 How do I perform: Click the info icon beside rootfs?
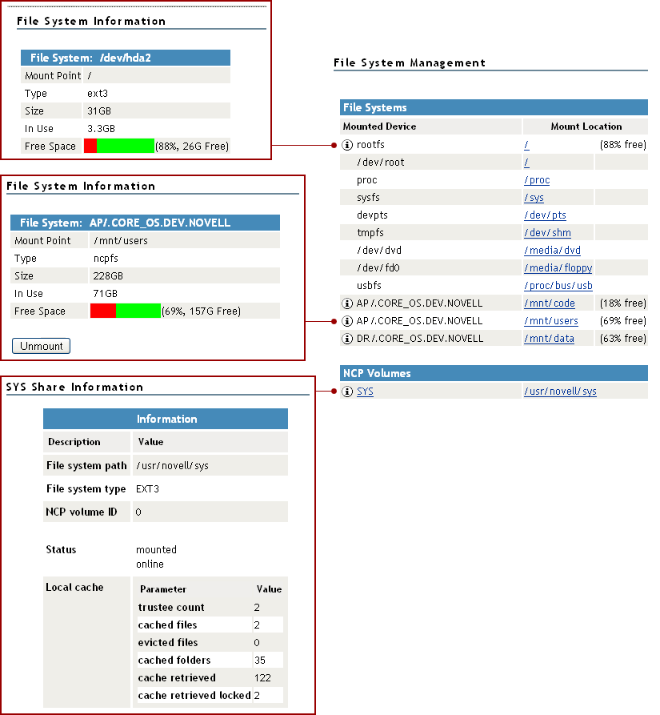347,145
